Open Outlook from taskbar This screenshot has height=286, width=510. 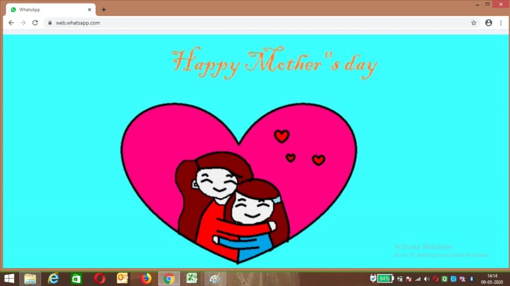(123, 279)
